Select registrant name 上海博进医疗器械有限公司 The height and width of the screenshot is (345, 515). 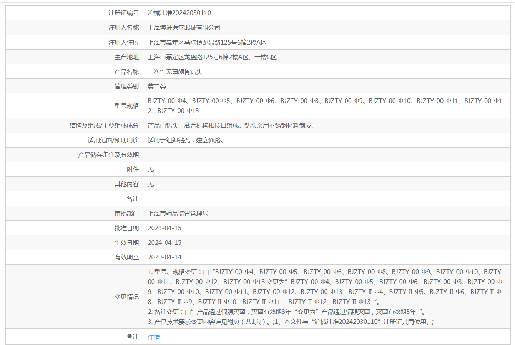click(184, 27)
